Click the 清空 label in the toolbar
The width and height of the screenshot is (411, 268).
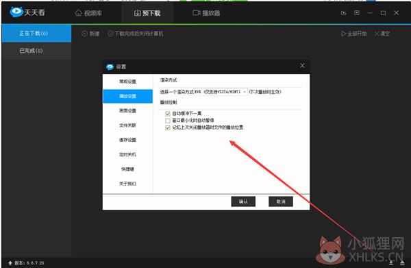click(385, 34)
